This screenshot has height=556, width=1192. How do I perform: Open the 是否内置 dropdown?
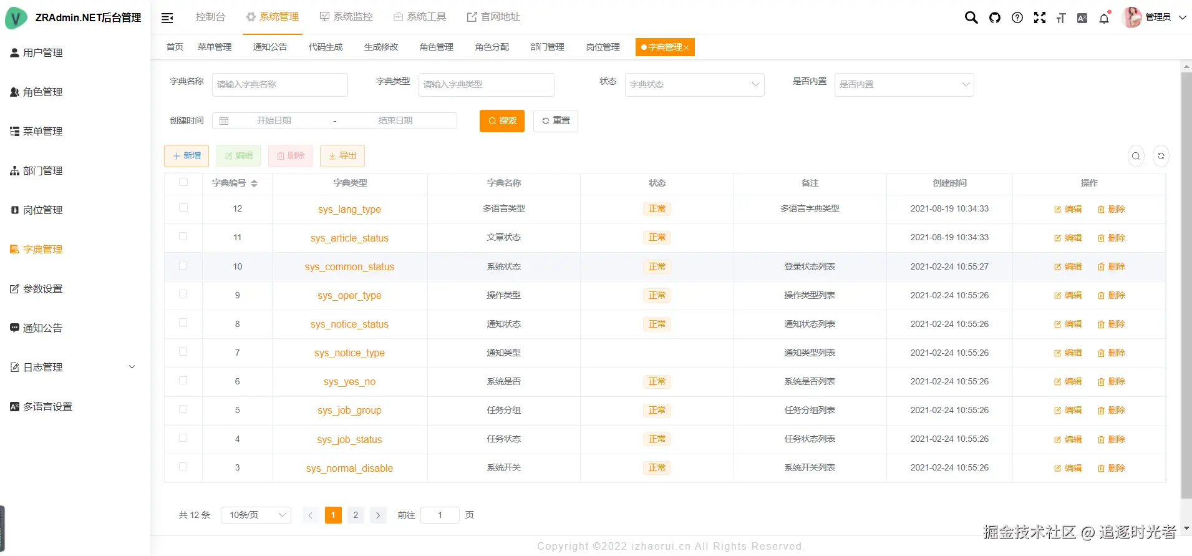coord(904,84)
